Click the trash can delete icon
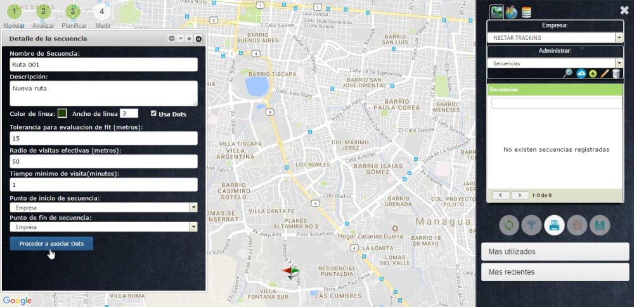 pyautogui.click(x=616, y=73)
